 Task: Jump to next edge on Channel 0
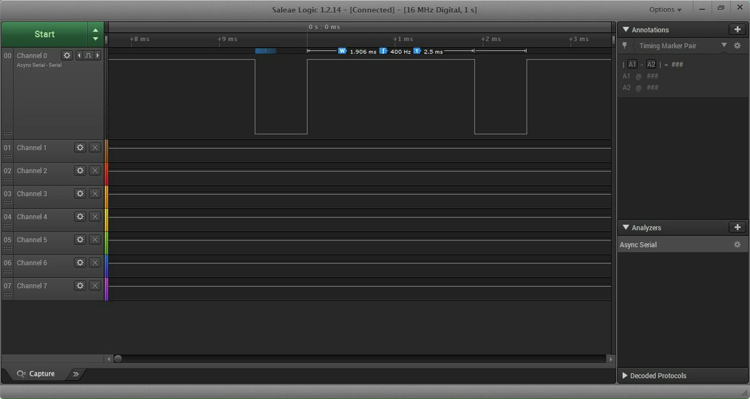click(x=97, y=56)
